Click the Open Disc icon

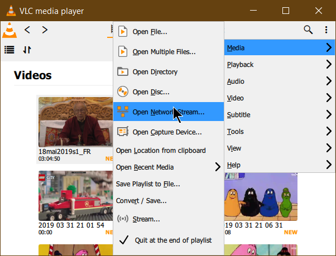123,92
